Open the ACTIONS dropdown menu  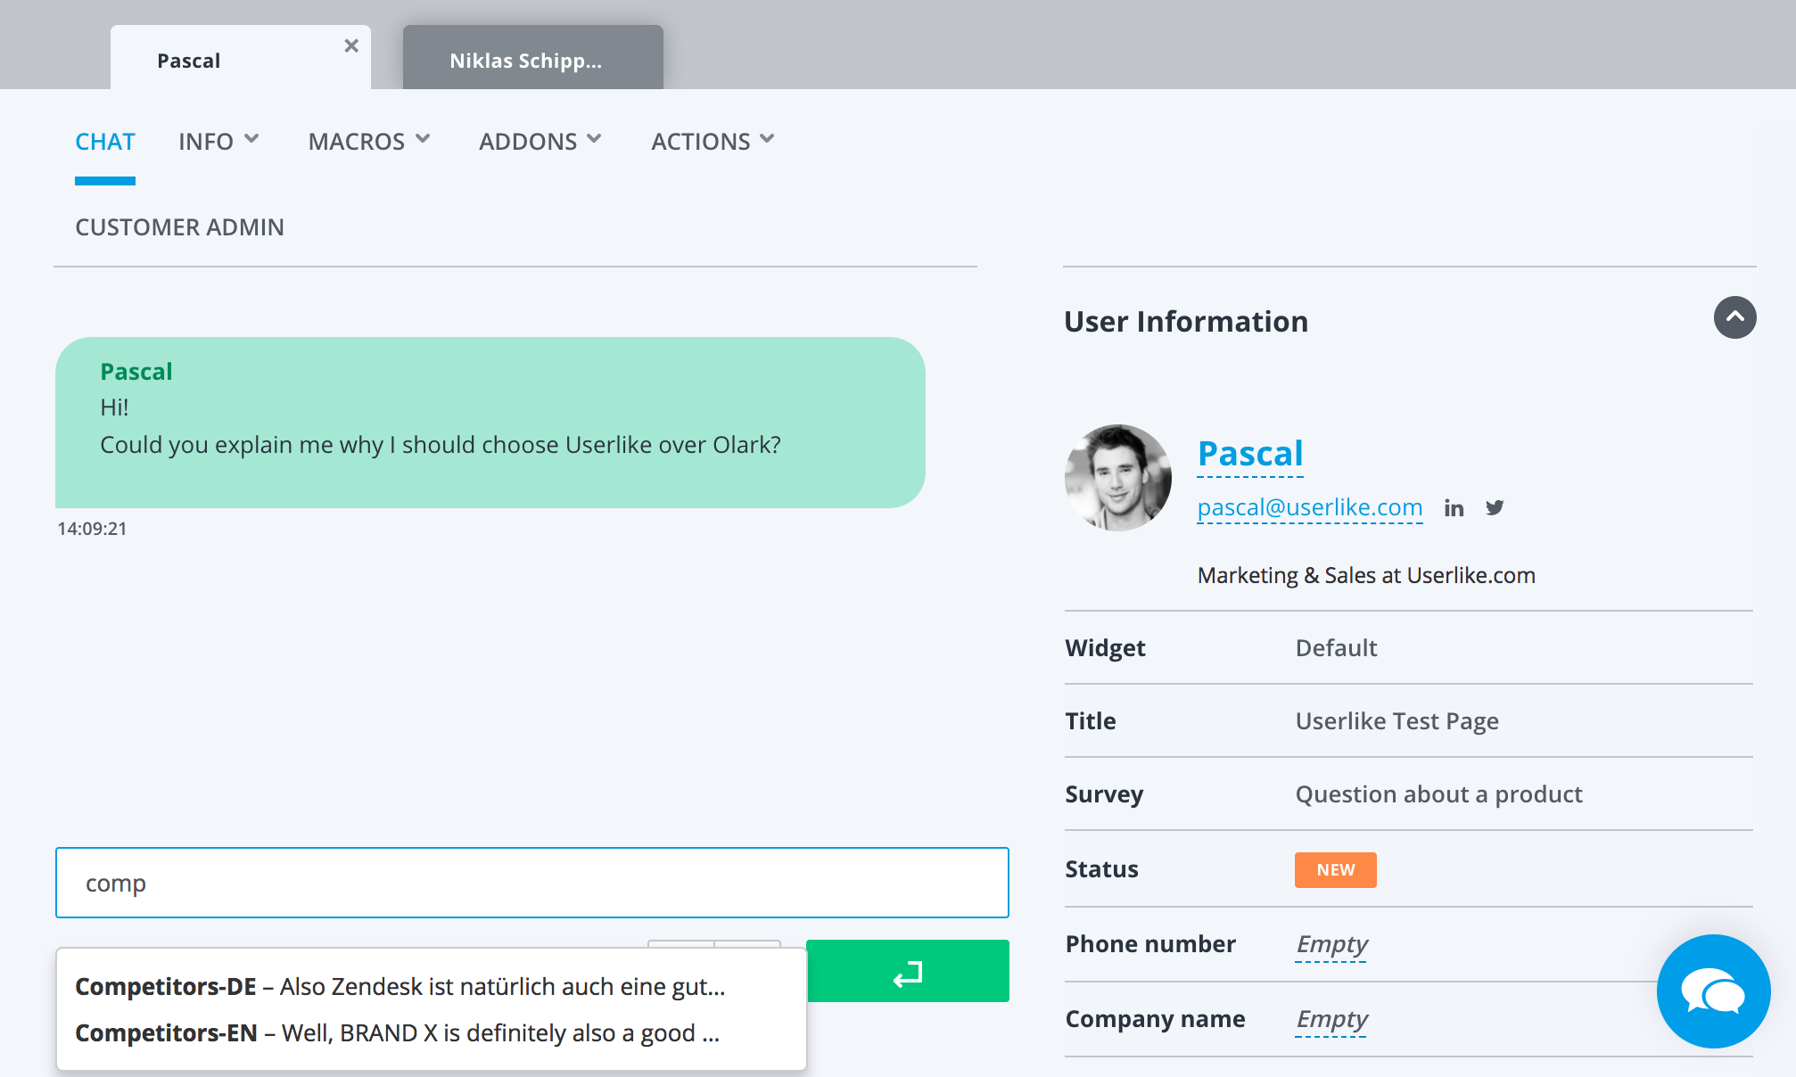713,141
